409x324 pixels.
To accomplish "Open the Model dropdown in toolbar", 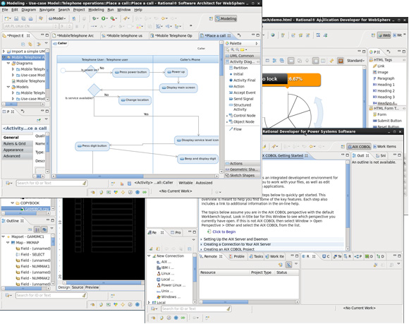I will tap(57, 18).
